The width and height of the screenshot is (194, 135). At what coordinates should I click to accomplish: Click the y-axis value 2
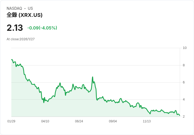point(184,117)
